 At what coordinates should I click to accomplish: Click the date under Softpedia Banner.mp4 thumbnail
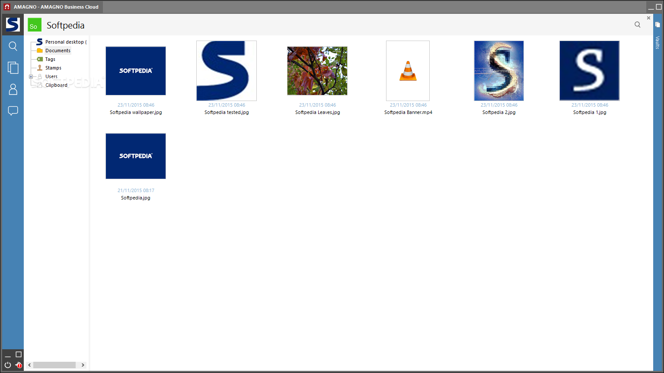click(408, 105)
